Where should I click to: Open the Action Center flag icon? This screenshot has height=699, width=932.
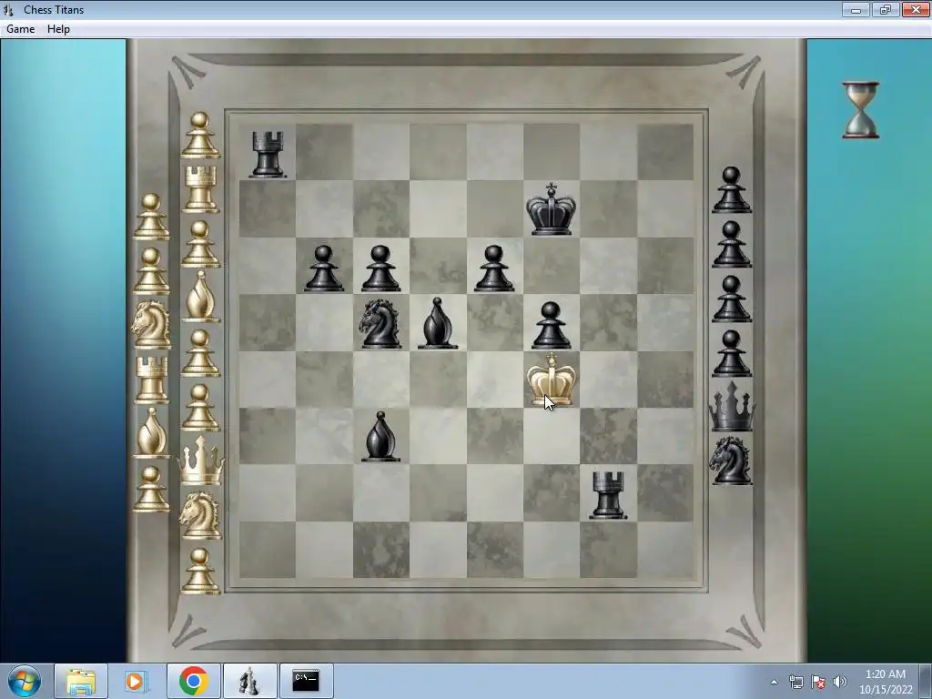coord(818,682)
